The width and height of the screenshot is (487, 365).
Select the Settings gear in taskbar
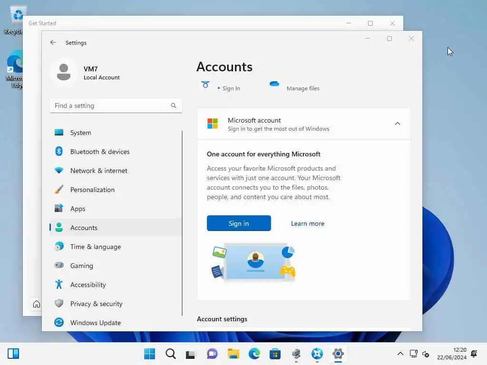338,354
